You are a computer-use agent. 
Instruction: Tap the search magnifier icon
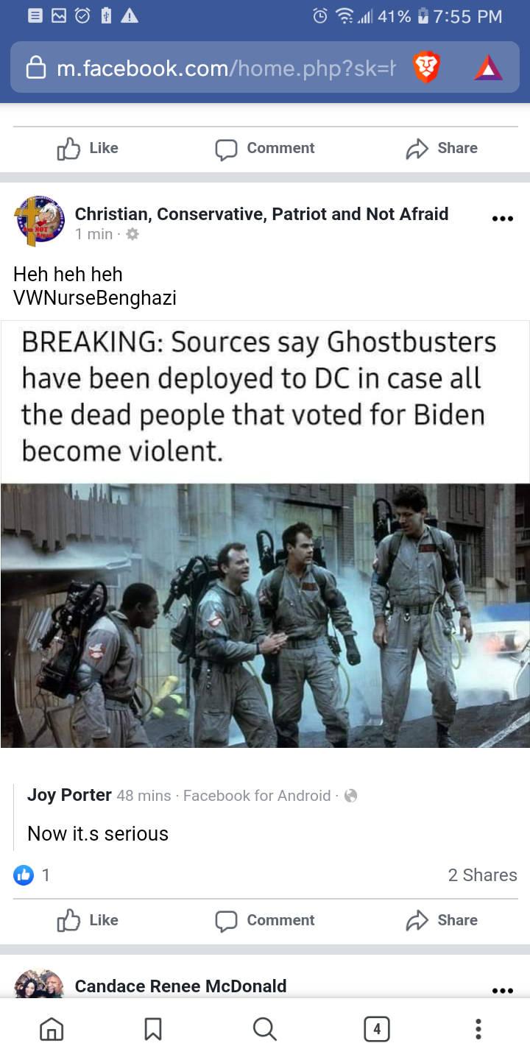click(264, 1028)
